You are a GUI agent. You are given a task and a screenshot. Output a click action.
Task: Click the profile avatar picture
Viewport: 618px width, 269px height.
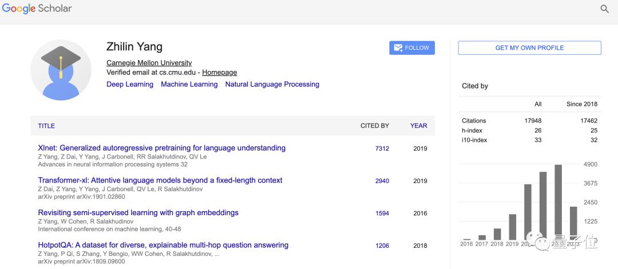(61, 70)
